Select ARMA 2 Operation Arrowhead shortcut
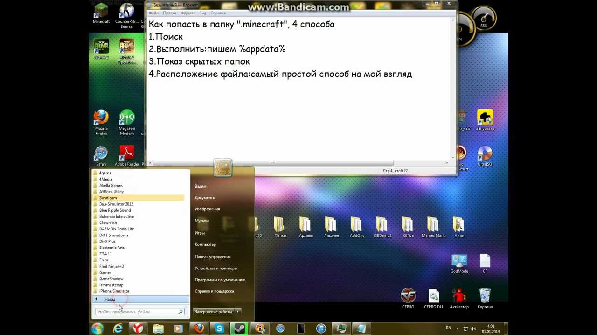The image size is (597, 335). pos(126,51)
